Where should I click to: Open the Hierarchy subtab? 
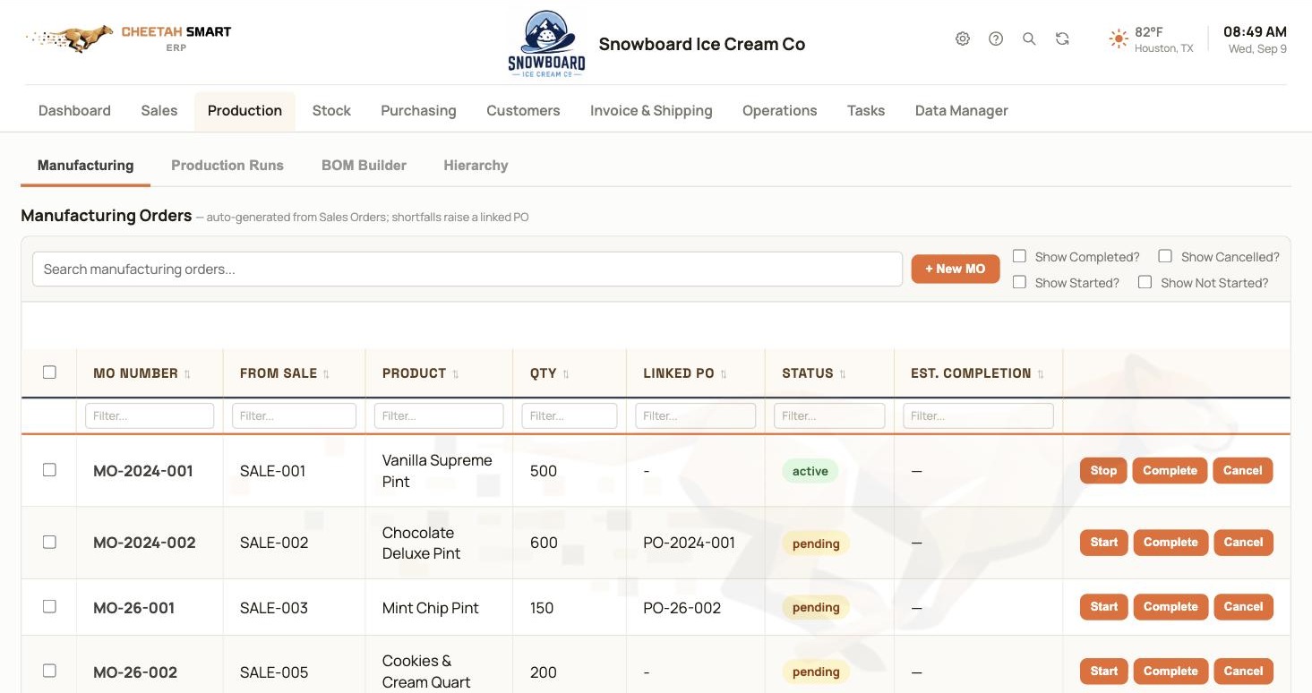pos(476,166)
